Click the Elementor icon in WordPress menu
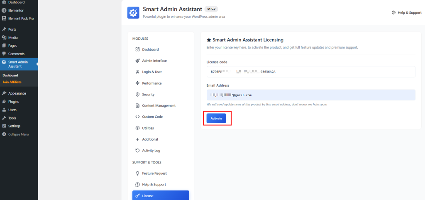The image size is (425, 200). click(4, 10)
